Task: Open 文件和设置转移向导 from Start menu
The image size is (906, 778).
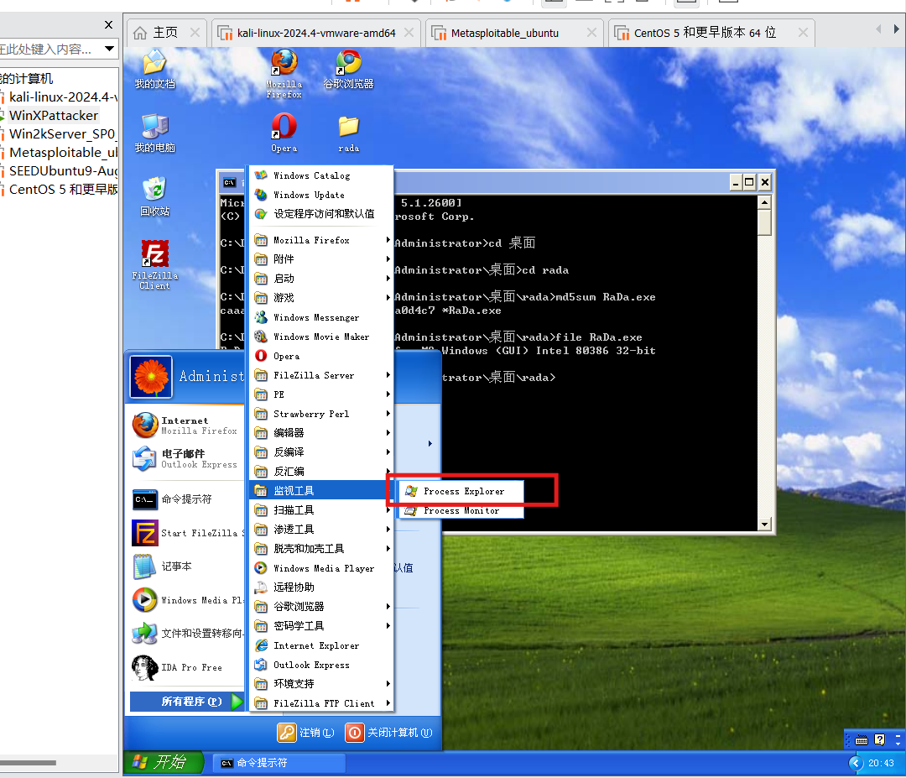Action: (187, 634)
